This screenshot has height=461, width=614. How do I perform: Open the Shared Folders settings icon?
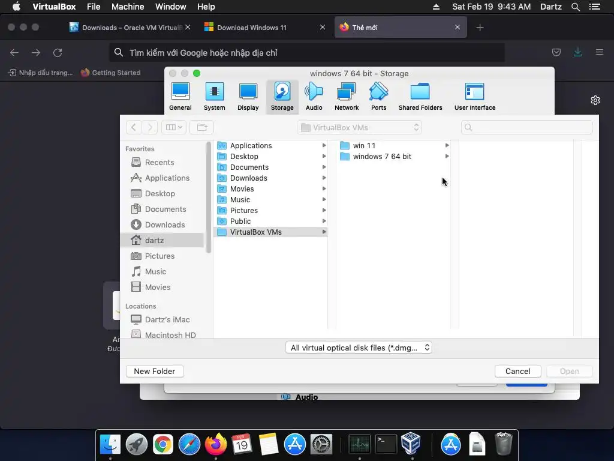point(420,97)
